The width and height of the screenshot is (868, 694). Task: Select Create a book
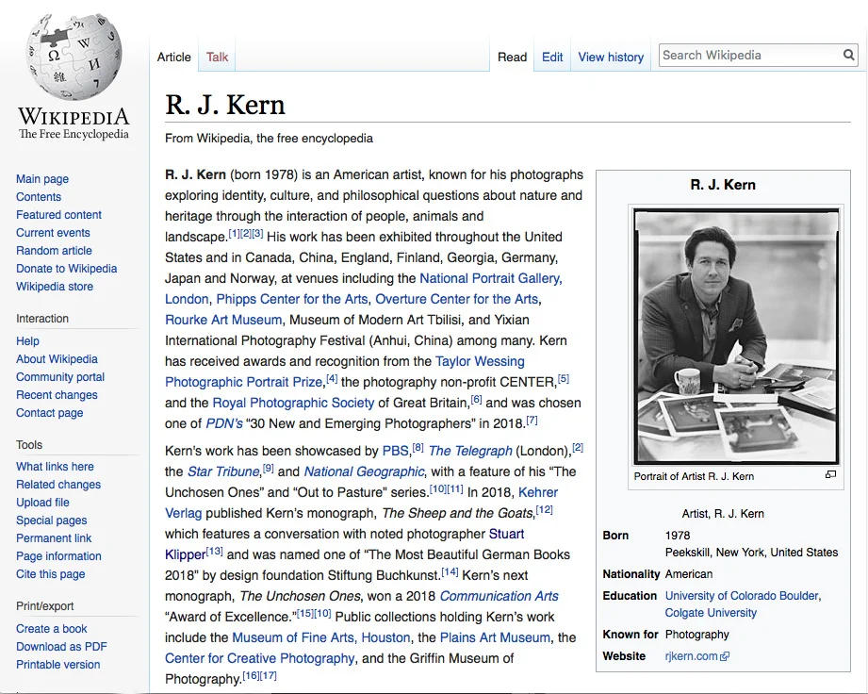pos(52,629)
